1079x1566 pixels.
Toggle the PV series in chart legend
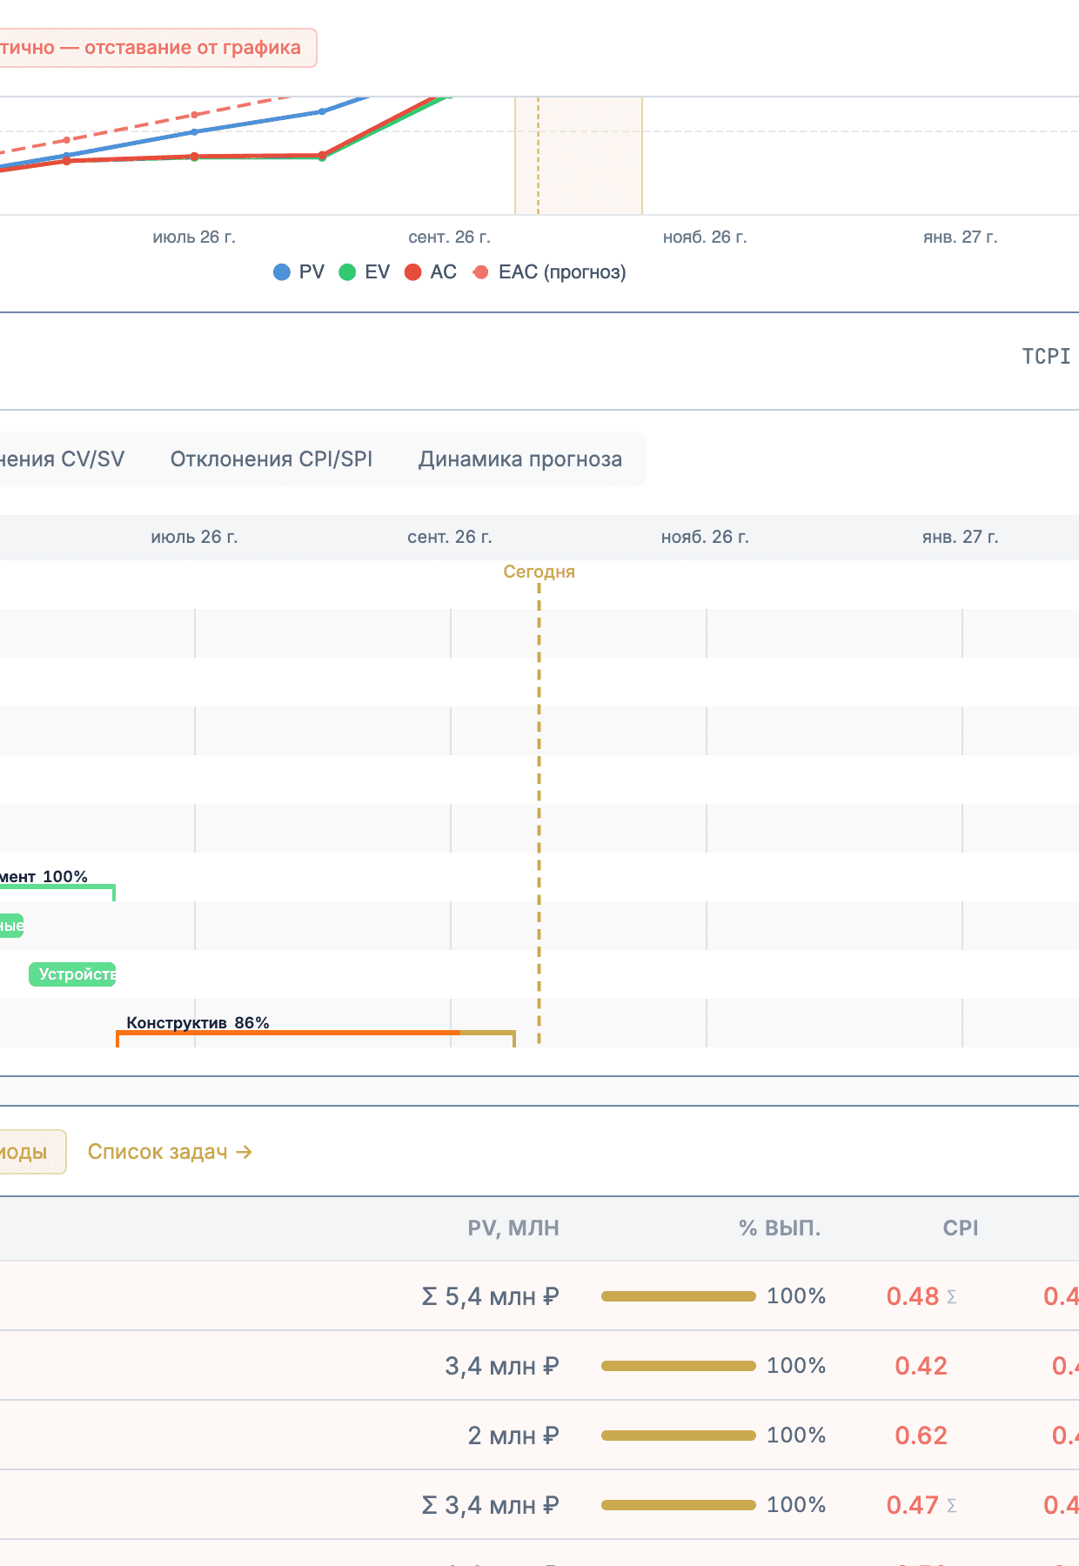[298, 272]
